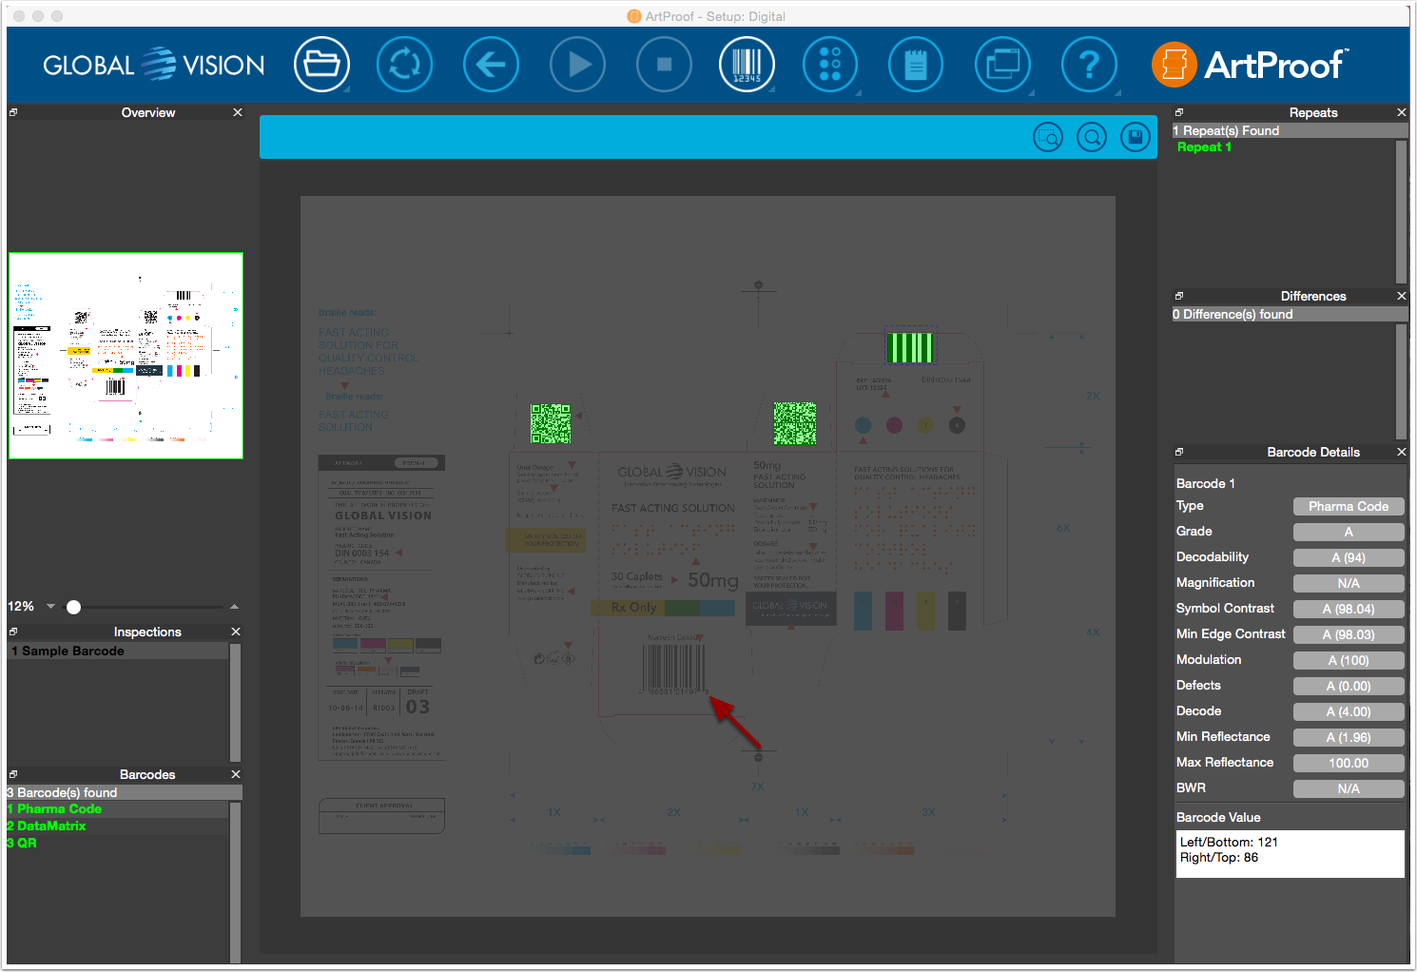Viewport: 1417px width, 972px height.
Task: Start inspection with the play button
Action: 577,65
